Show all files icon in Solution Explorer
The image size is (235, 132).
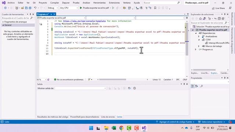pos(223,19)
